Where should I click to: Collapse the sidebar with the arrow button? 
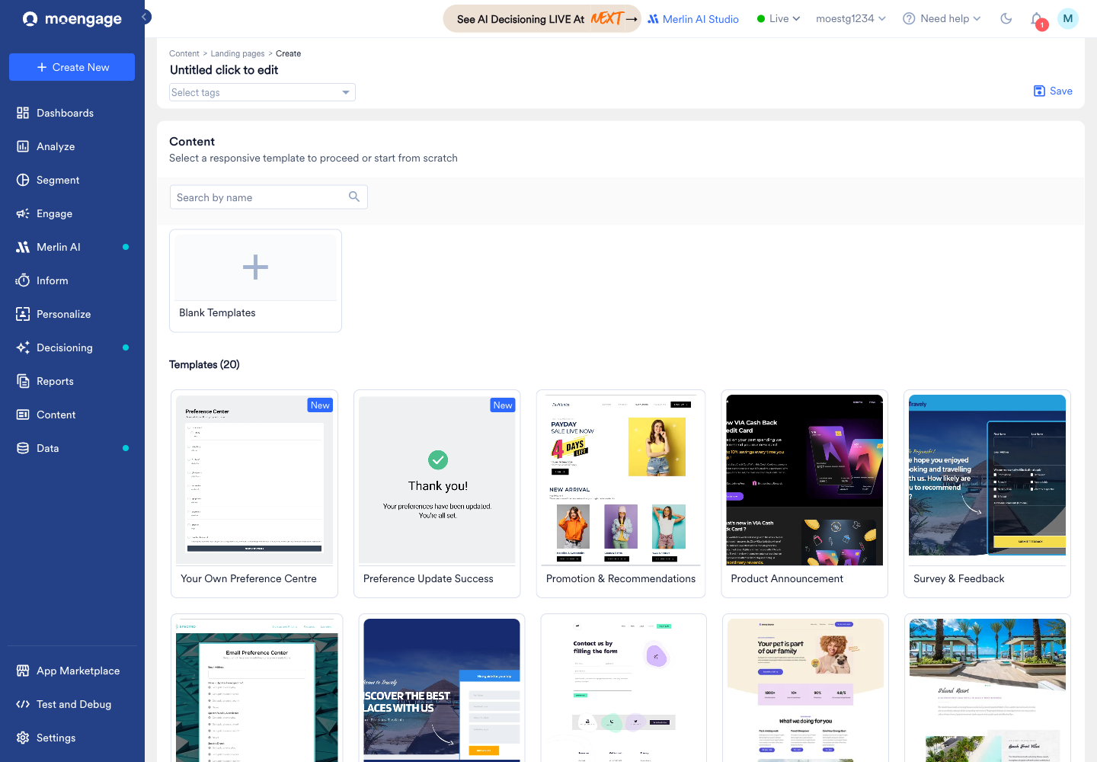(x=145, y=17)
